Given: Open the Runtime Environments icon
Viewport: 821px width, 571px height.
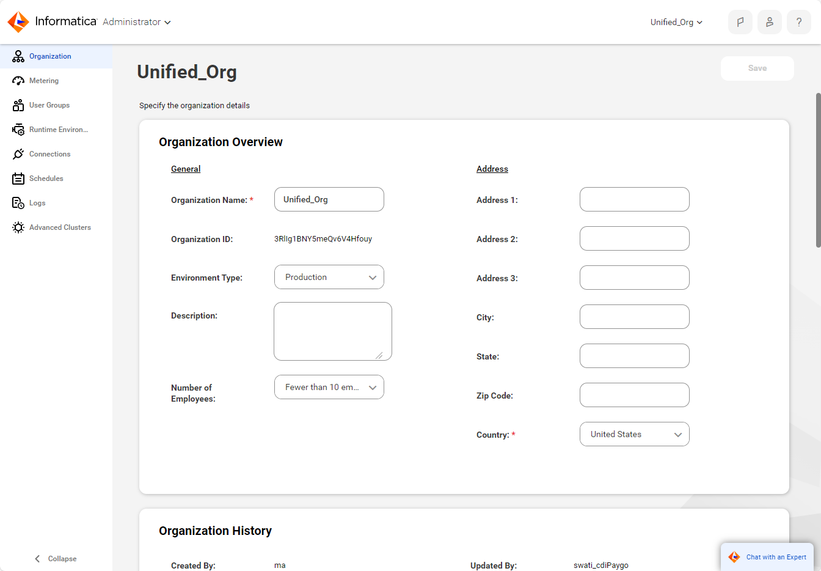Looking at the screenshot, I should tap(18, 130).
